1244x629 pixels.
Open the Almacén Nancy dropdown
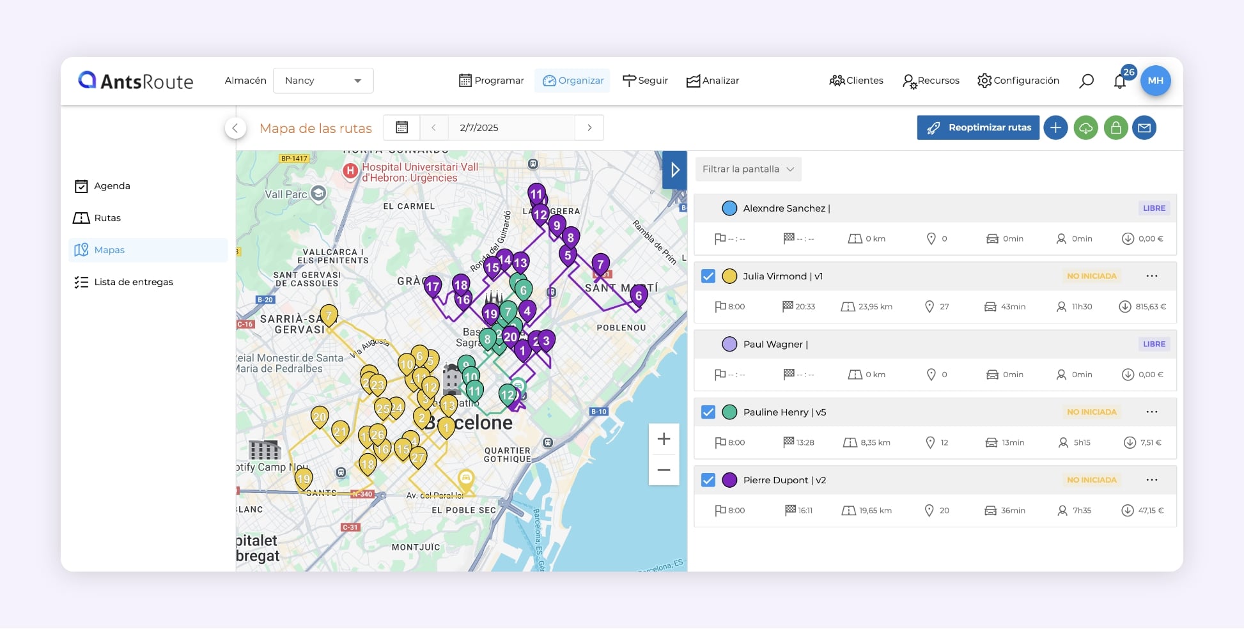(323, 81)
